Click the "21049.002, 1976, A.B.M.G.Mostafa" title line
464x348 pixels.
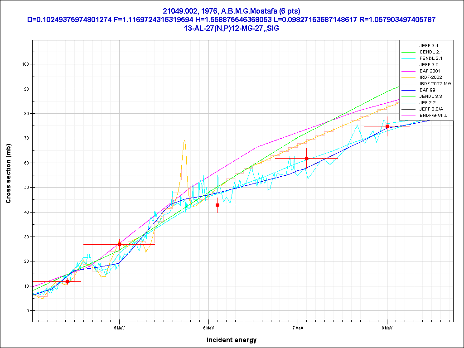232,11
